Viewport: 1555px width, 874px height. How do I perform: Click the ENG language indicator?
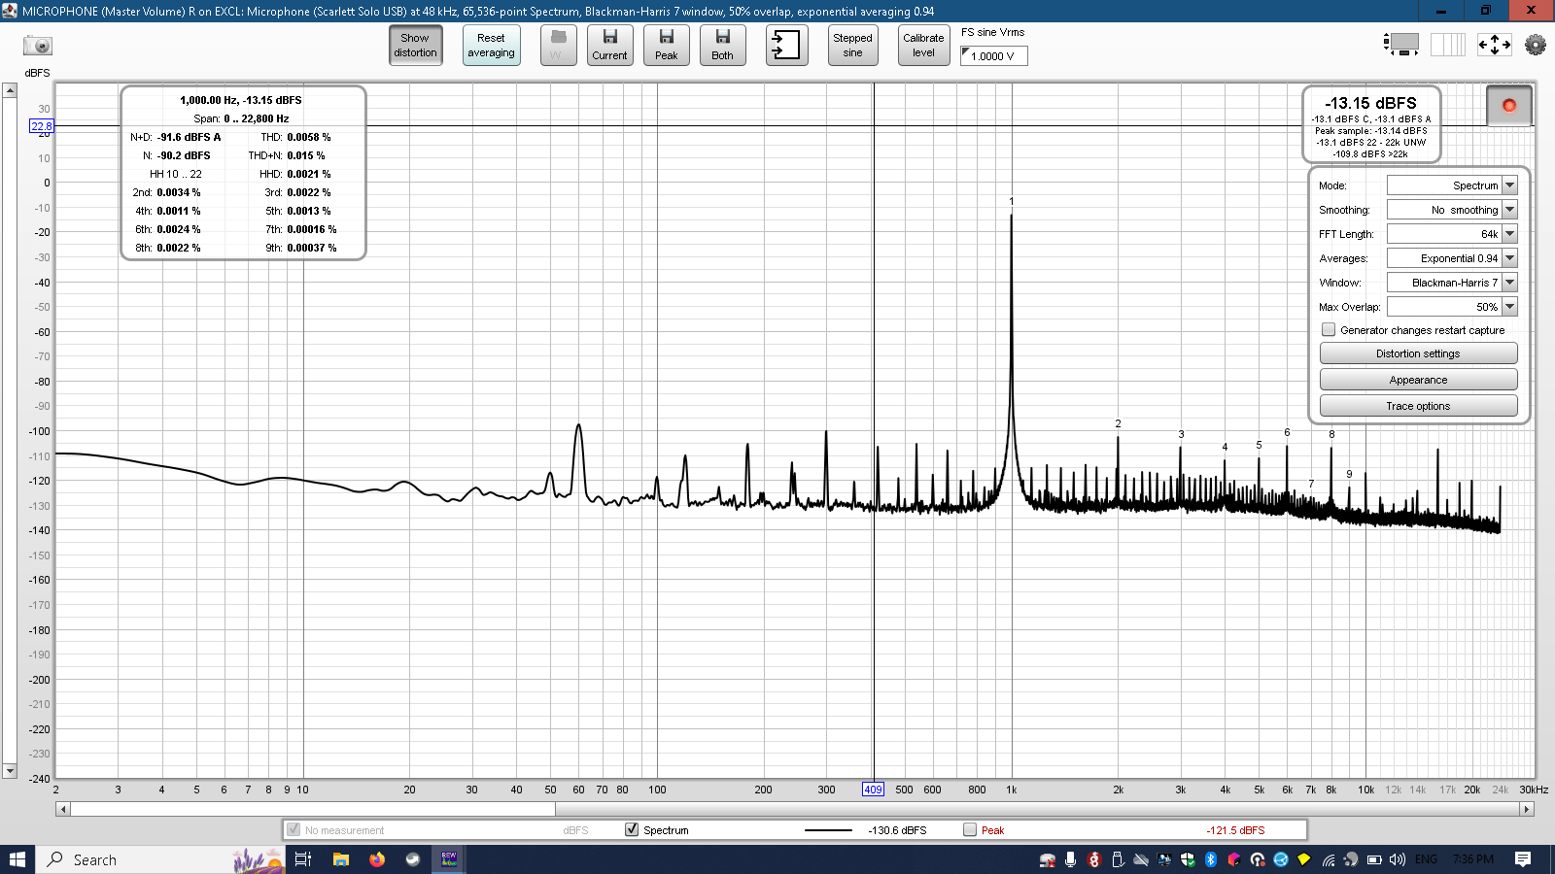[x=1426, y=859]
